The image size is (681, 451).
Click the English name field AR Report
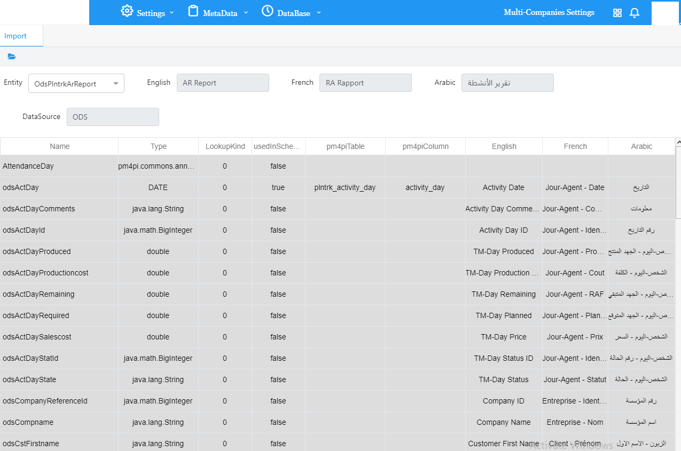coord(223,83)
